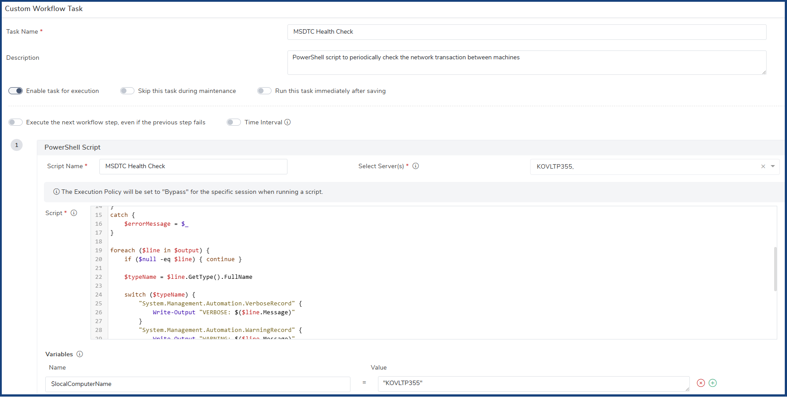This screenshot has height=397, width=787.
Task: Add a new variable row
Action: pos(713,383)
